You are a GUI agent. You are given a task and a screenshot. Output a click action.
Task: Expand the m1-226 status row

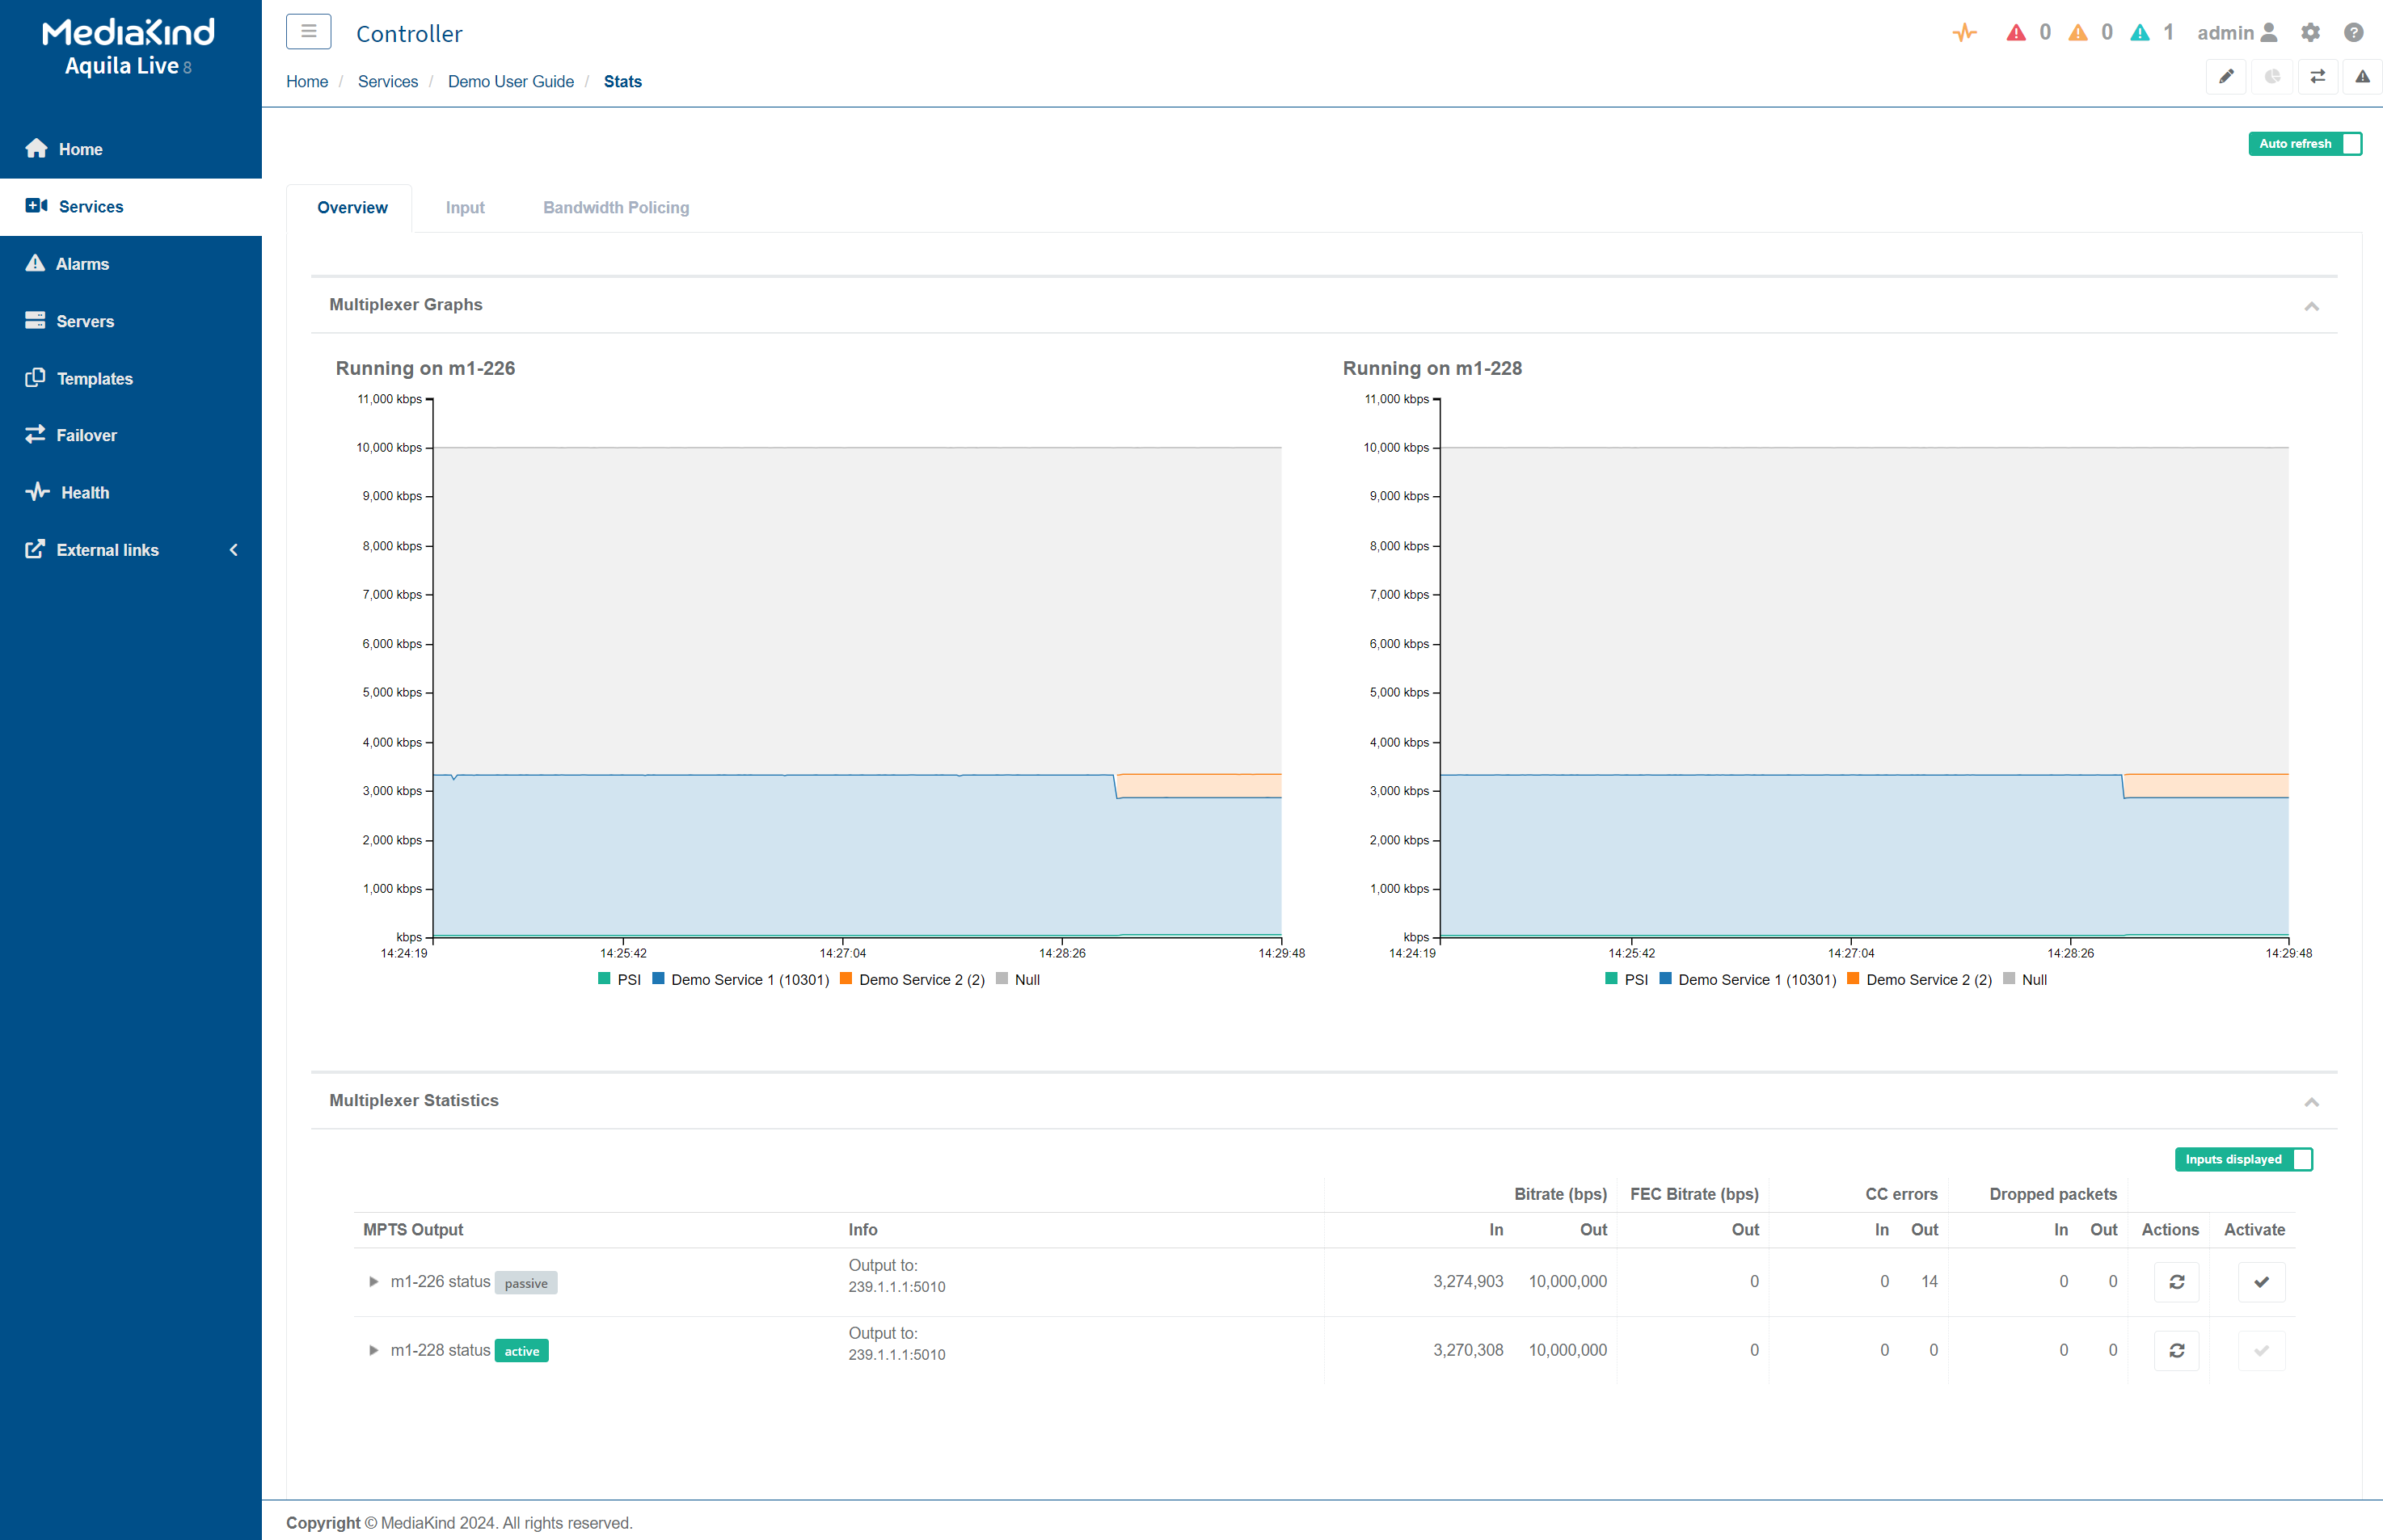coord(373,1282)
